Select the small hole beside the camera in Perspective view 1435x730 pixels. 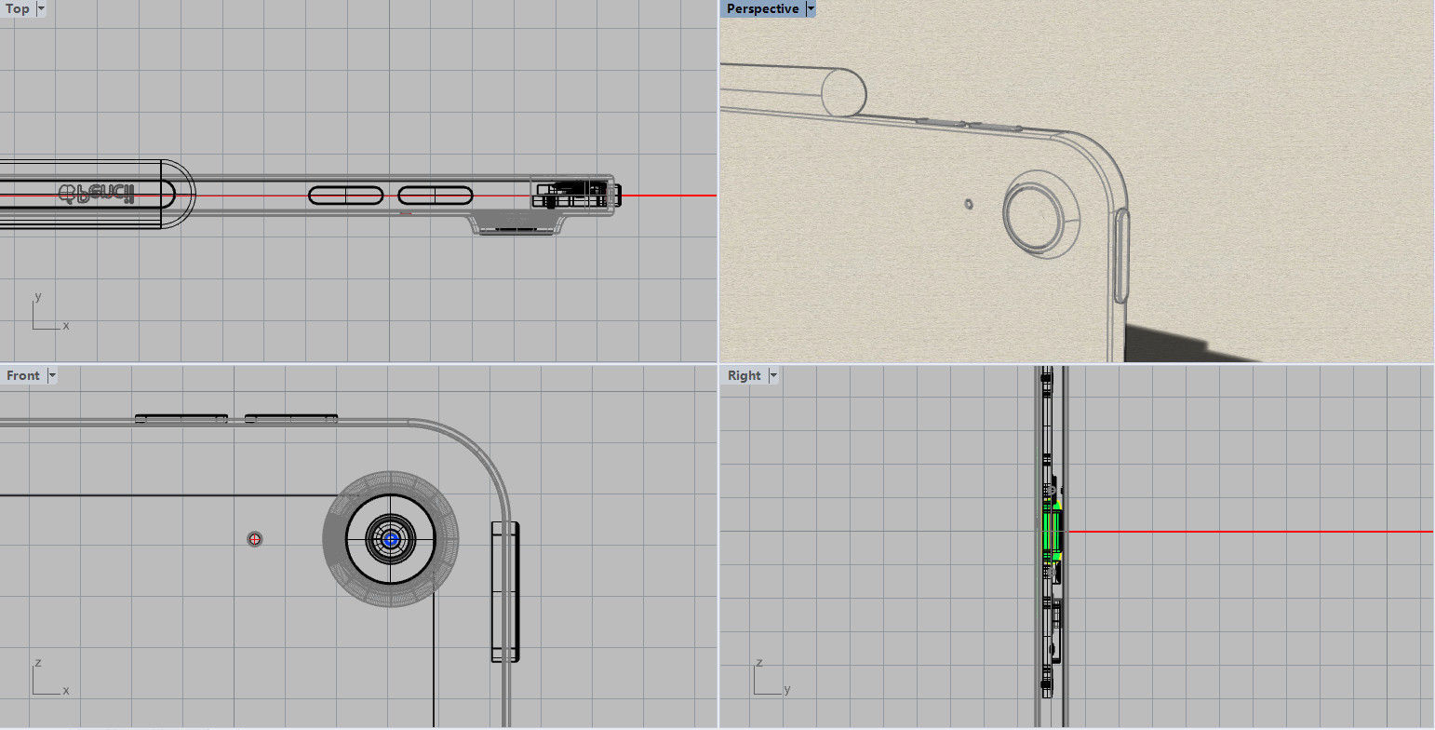pyautogui.click(x=970, y=203)
